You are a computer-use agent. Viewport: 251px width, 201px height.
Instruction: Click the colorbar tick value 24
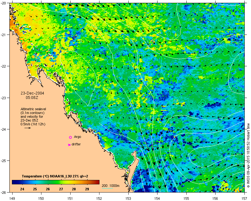click(x=22, y=189)
